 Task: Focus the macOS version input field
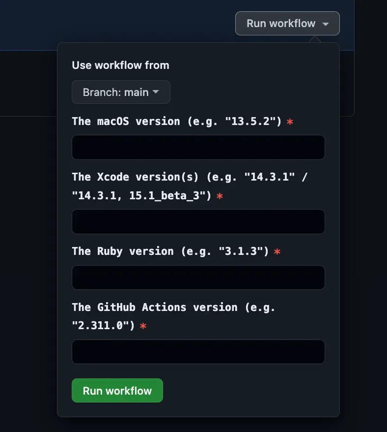coord(198,148)
